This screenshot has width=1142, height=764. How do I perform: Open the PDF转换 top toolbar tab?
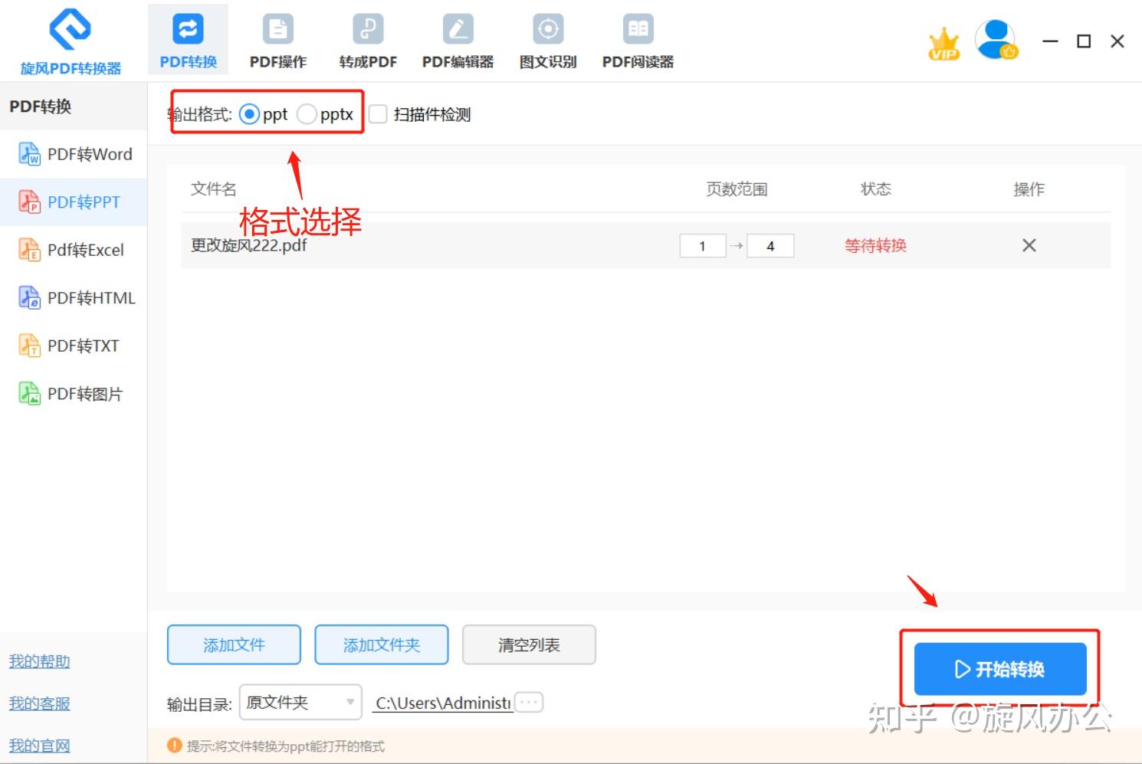tap(188, 40)
